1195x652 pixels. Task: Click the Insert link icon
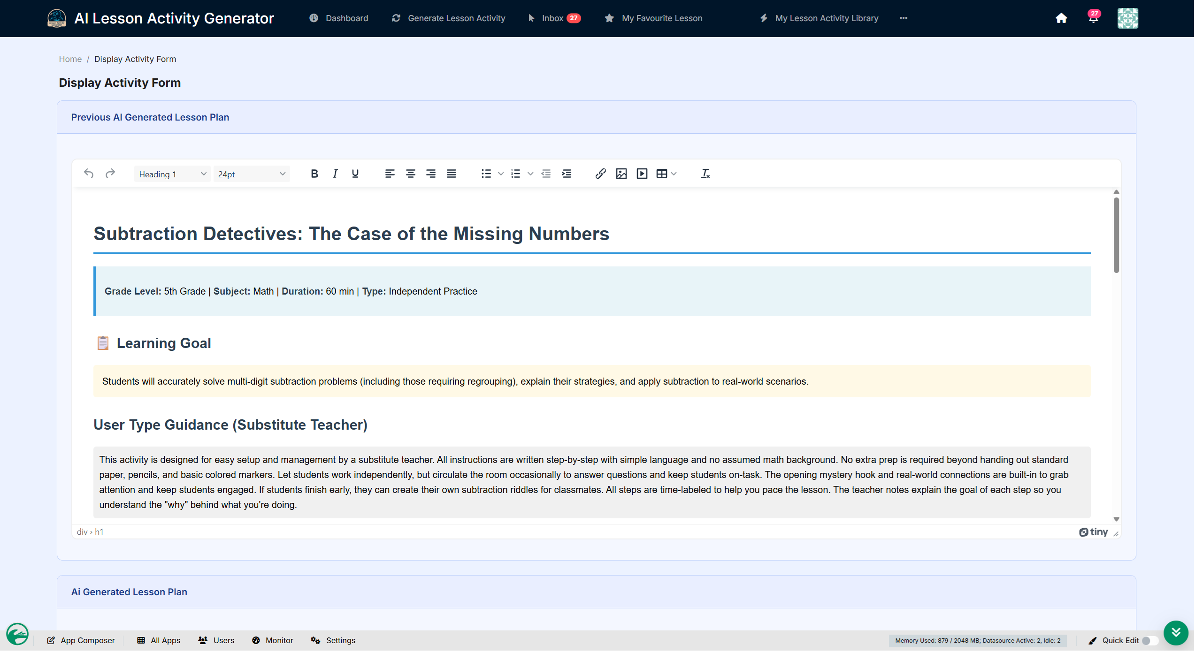(x=600, y=174)
